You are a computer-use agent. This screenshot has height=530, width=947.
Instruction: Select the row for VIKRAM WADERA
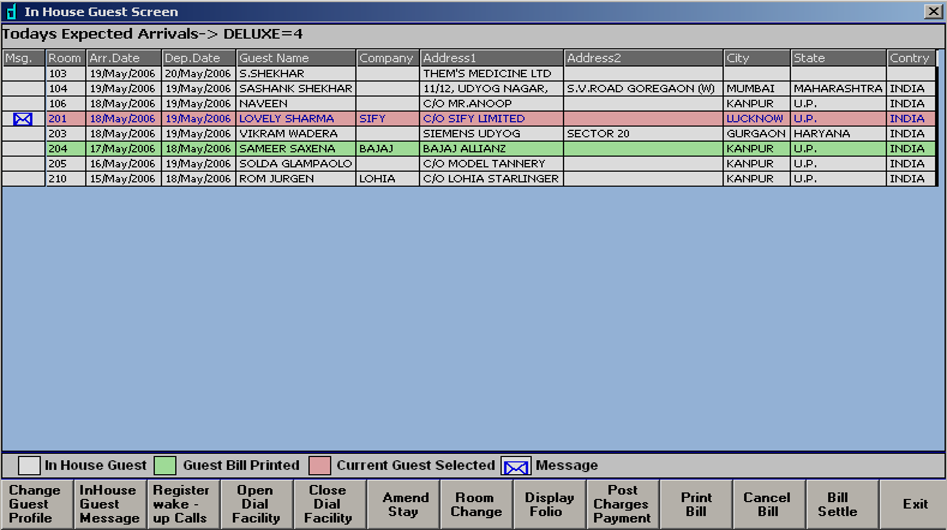click(289, 134)
